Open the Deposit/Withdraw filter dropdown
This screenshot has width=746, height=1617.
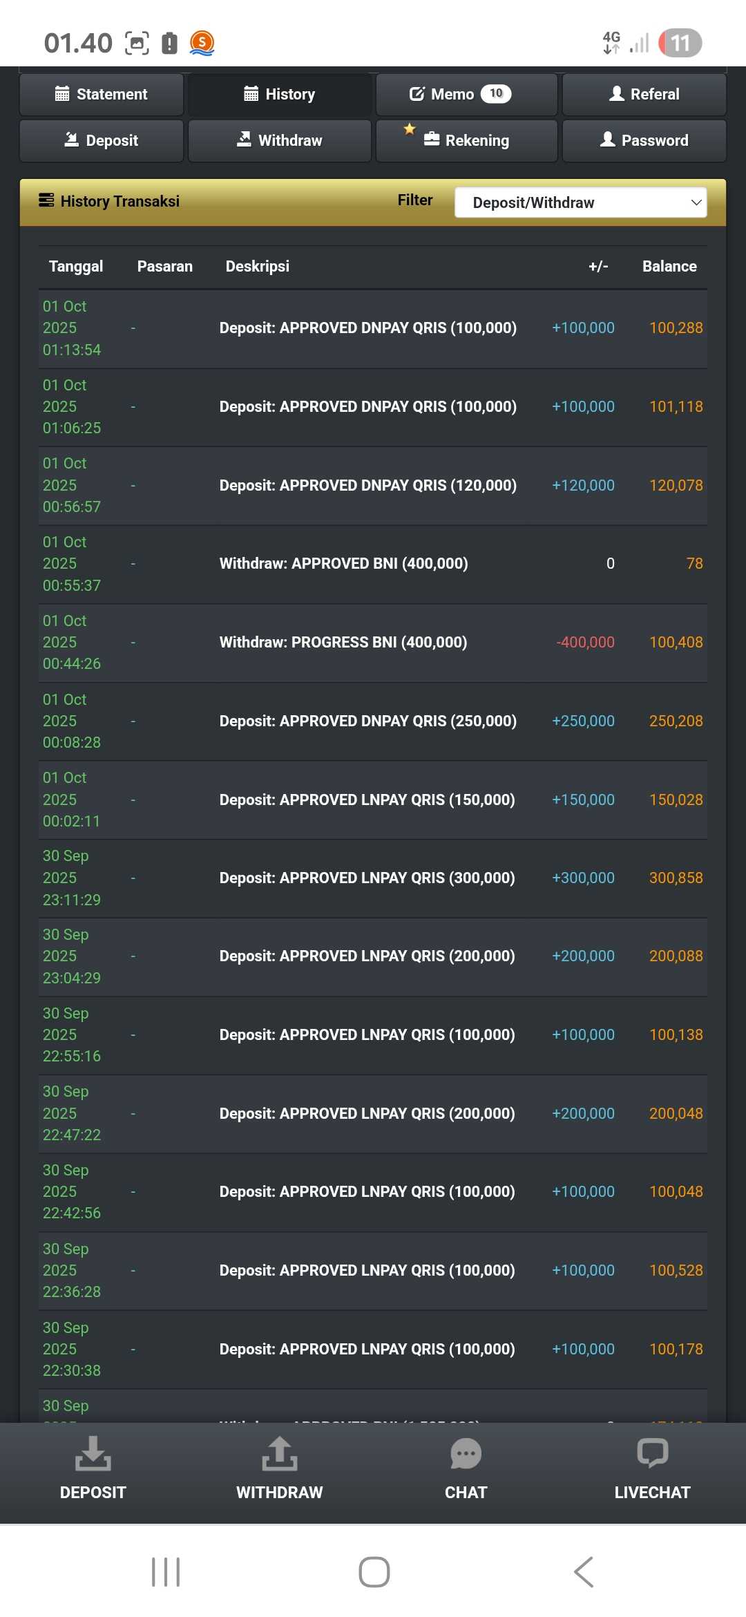[x=580, y=202]
